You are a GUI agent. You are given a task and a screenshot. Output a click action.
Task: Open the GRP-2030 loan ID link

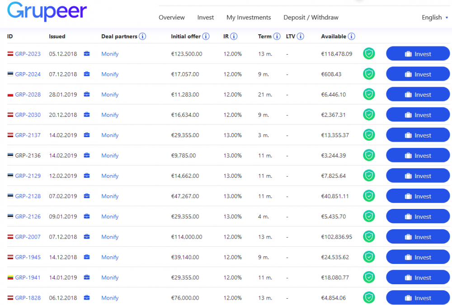pyautogui.click(x=28, y=115)
